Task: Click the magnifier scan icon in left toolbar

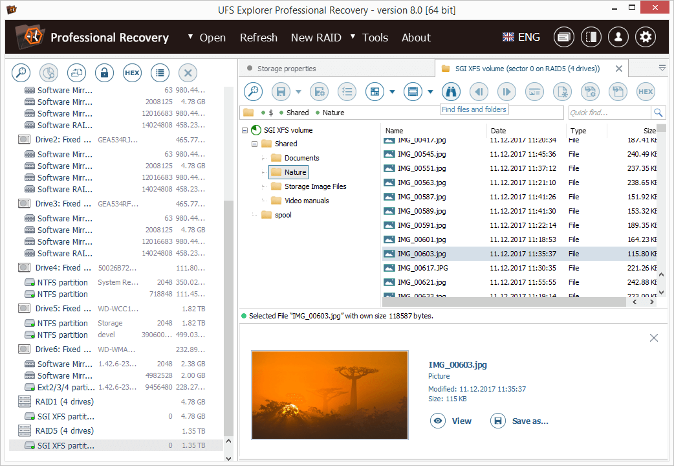Action: point(21,73)
